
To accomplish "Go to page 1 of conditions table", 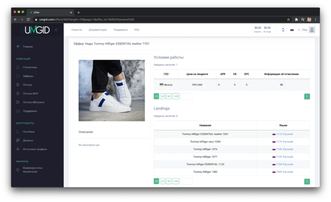I will tap(307, 96).
